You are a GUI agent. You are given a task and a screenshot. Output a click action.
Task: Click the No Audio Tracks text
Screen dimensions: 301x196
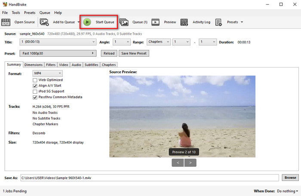pyautogui.click(x=45, y=113)
